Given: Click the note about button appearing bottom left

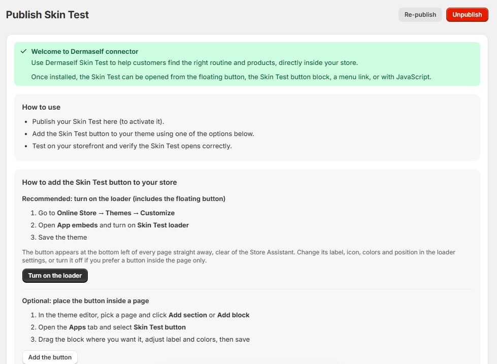Looking at the screenshot, I should tap(239, 256).
